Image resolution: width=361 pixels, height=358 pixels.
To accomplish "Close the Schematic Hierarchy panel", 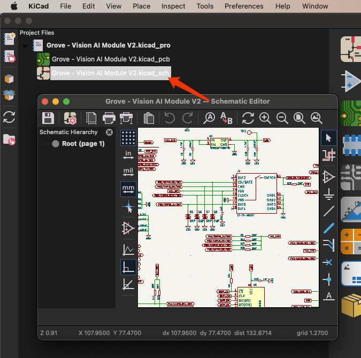I will pyautogui.click(x=109, y=132).
